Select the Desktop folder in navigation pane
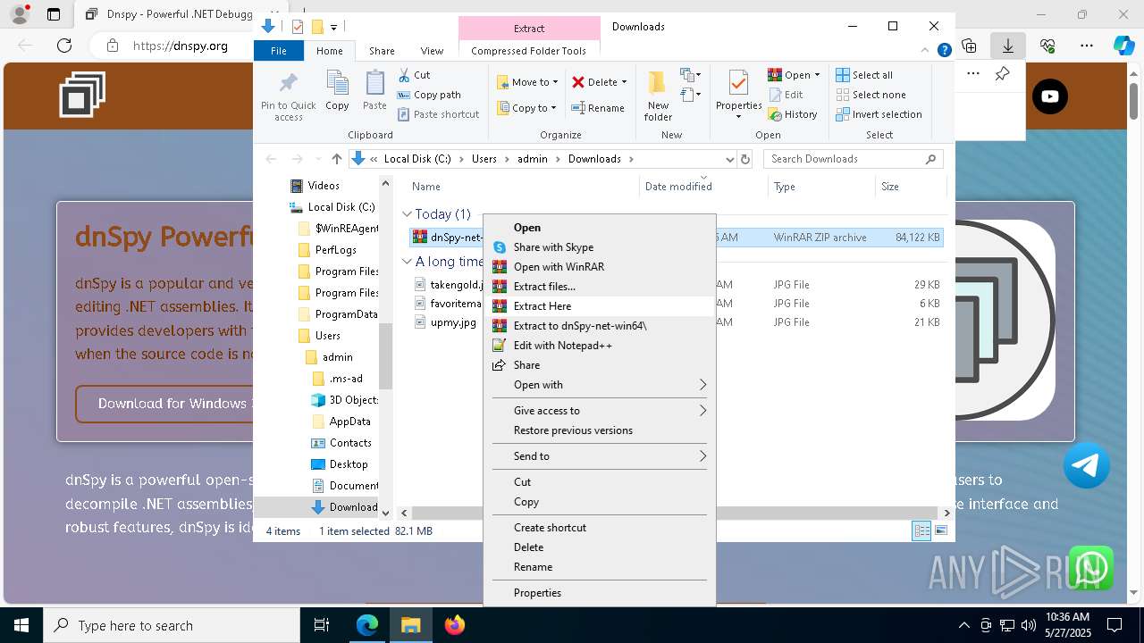This screenshot has width=1144, height=643. tap(340, 464)
